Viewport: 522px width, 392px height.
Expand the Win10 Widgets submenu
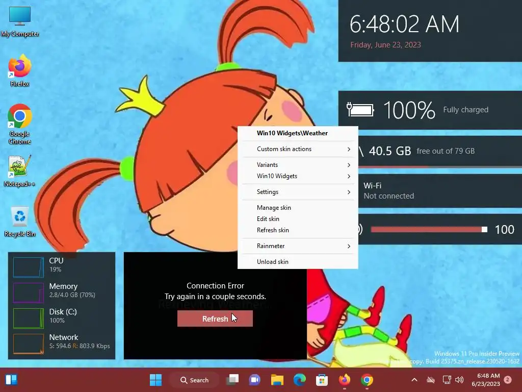(x=298, y=176)
